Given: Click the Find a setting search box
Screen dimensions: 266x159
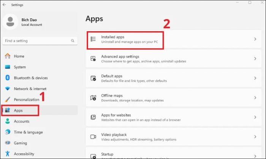Looking at the screenshot, I should tap(40, 41).
